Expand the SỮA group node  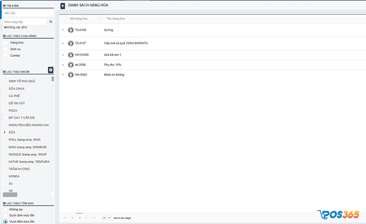[4, 133]
